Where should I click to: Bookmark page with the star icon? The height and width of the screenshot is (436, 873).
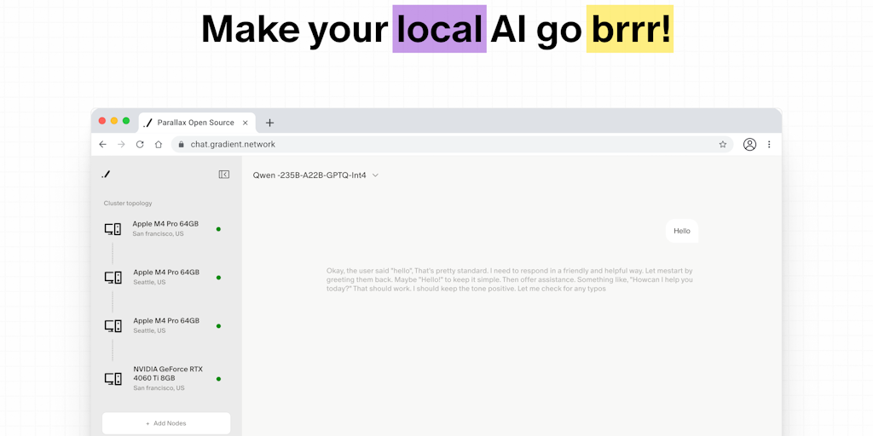[723, 145]
